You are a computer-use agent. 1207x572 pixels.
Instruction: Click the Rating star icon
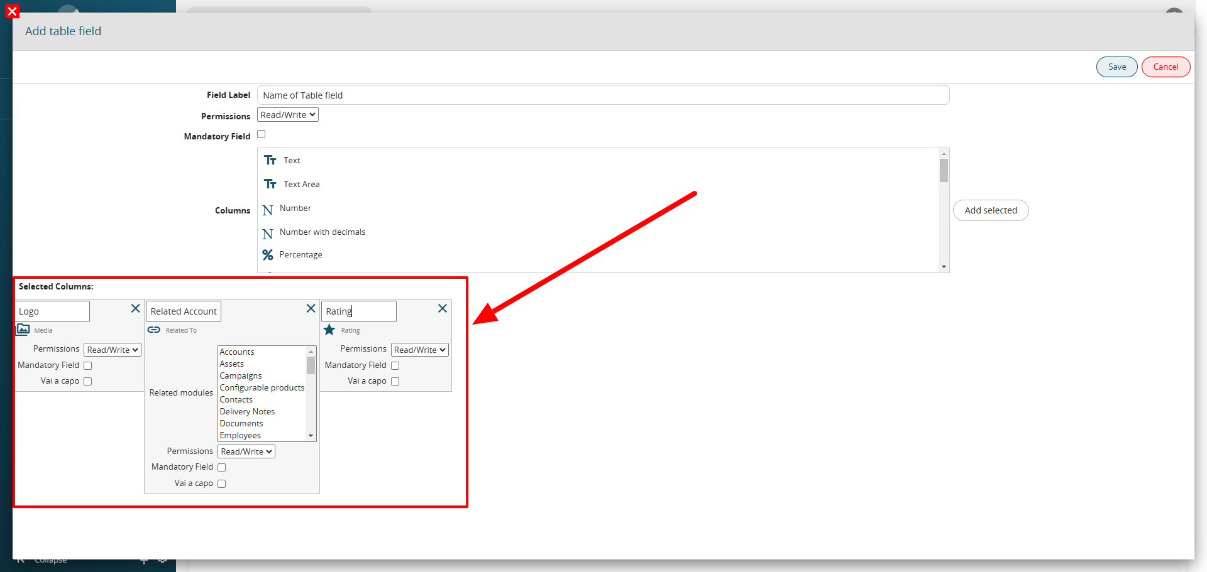pyautogui.click(x=329, y=330)
